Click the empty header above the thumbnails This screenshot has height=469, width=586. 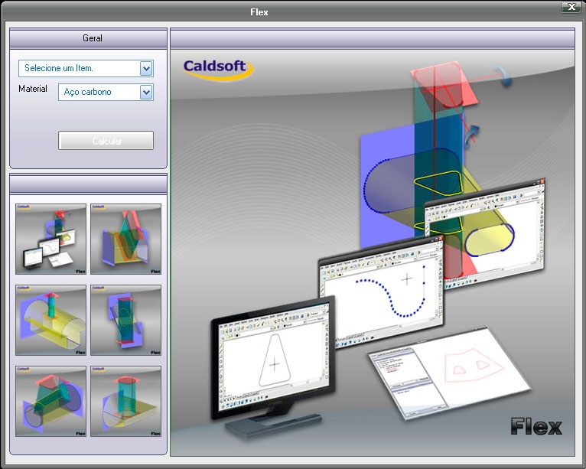(x=88, y=184)
